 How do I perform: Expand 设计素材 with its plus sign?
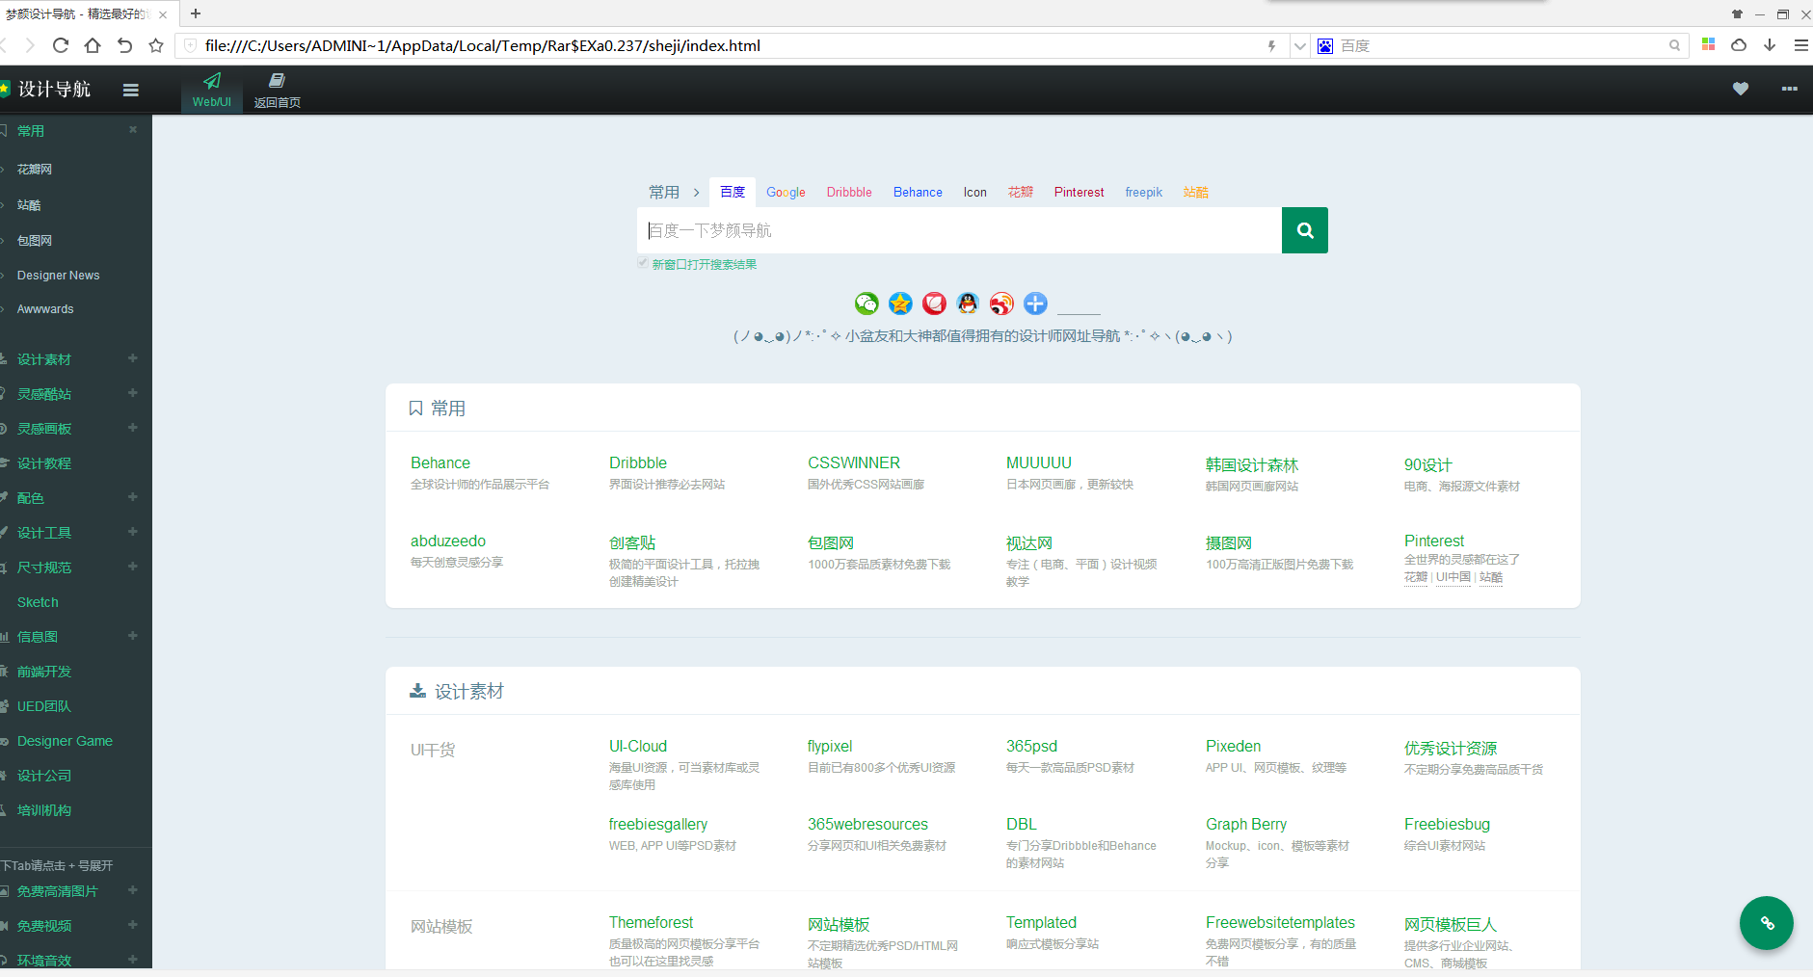[133, 358]
